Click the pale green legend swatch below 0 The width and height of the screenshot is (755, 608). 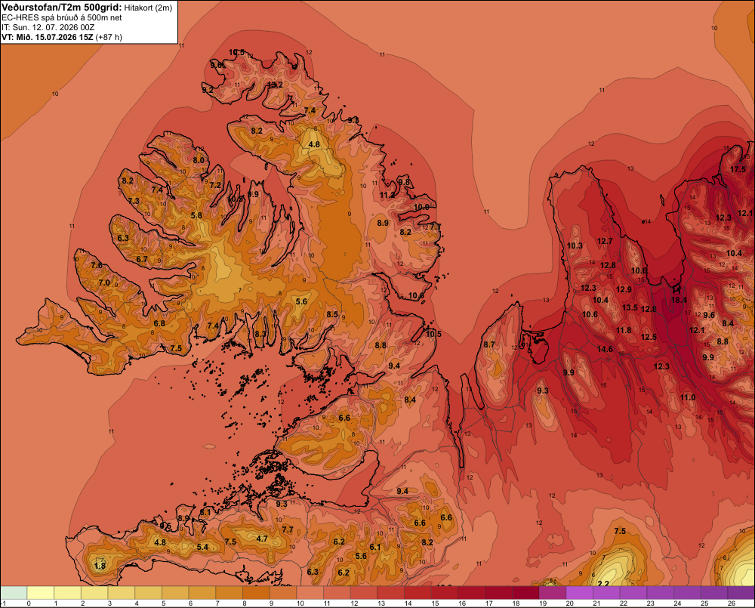(x=14, y=593)
